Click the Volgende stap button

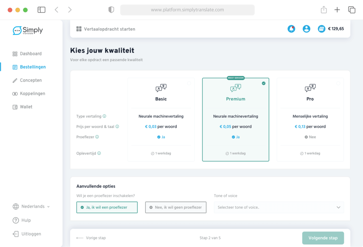pyautogui.click(x=323, y=238)
